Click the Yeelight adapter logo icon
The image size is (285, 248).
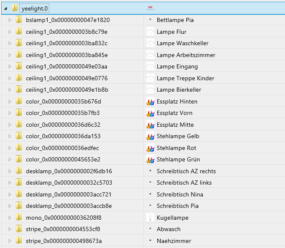point(151,8)
